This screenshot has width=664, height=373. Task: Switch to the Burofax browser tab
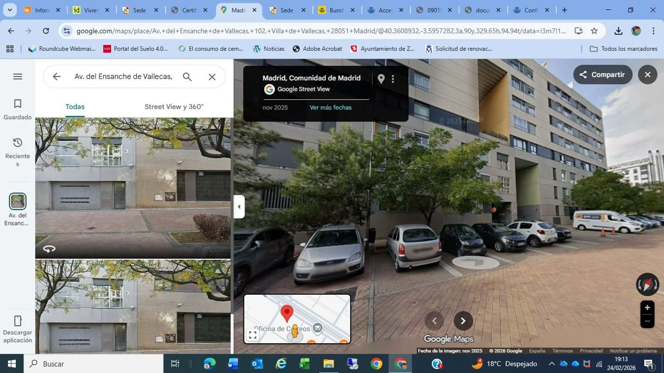point(335,9)
